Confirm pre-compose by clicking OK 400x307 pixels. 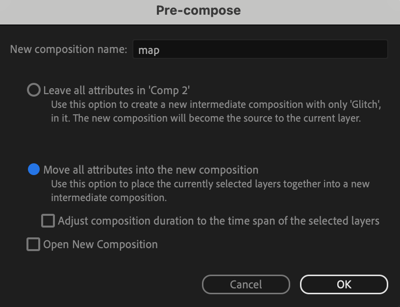(344, 284)
